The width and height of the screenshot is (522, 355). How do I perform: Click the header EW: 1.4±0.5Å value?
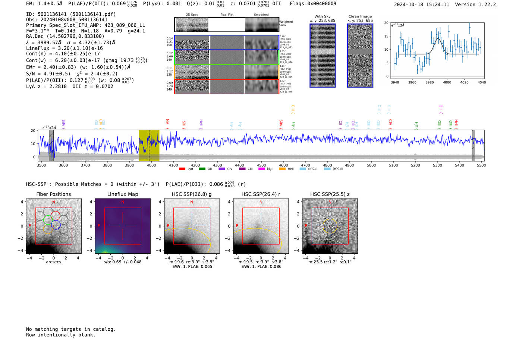coord(44,4)
